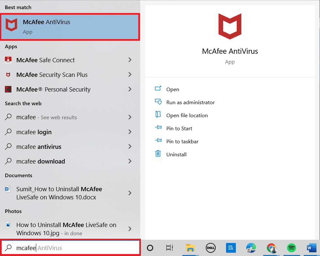Click search icon beside 'mcafee - See web results'
The image size is (320, 256).
point(8,117)
